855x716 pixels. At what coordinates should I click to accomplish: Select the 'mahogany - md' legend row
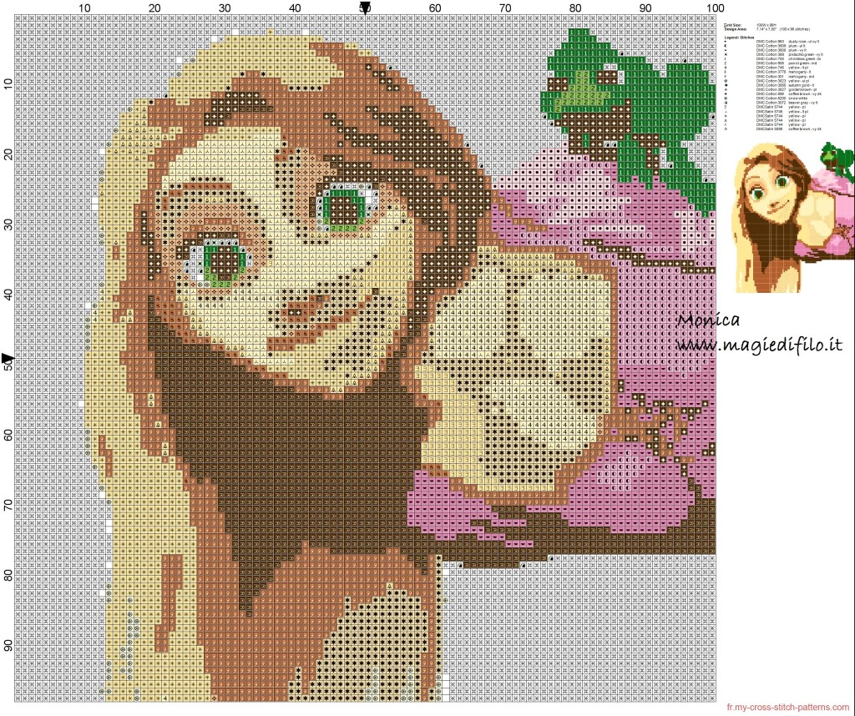pos(769,76)
